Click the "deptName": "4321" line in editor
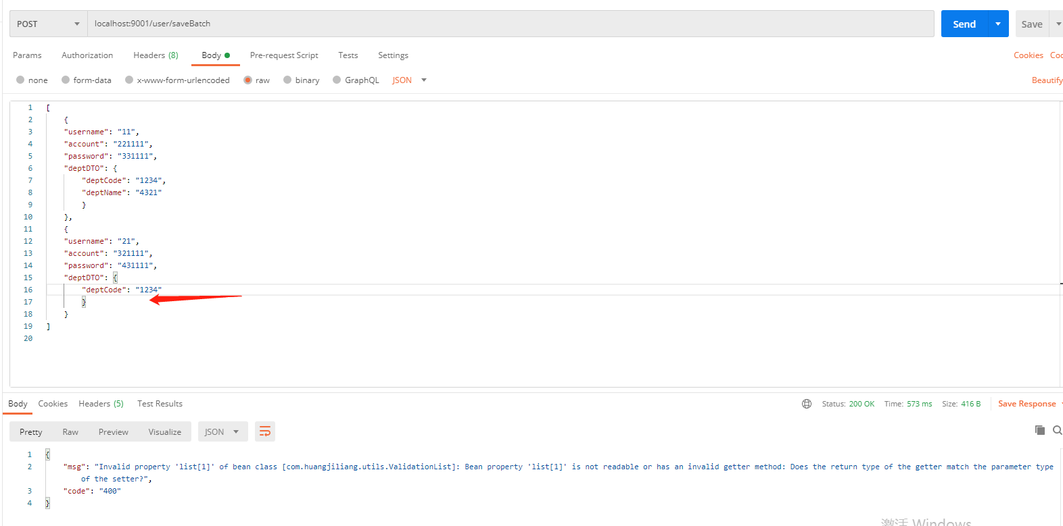This screenshot has height=526, width=1063. coord(122,192)
